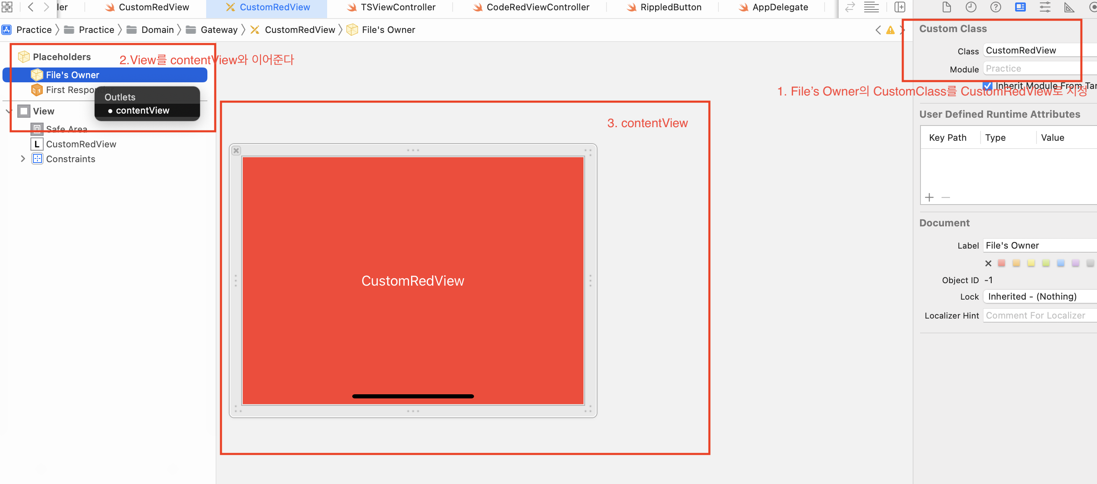Open the History inspector clock icon
This screenshot has height=484, width=1097.
pos(971,7)
